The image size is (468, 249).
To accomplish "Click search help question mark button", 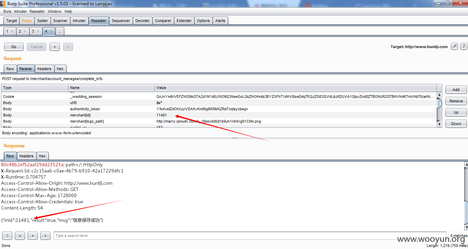I will (7, 236).
